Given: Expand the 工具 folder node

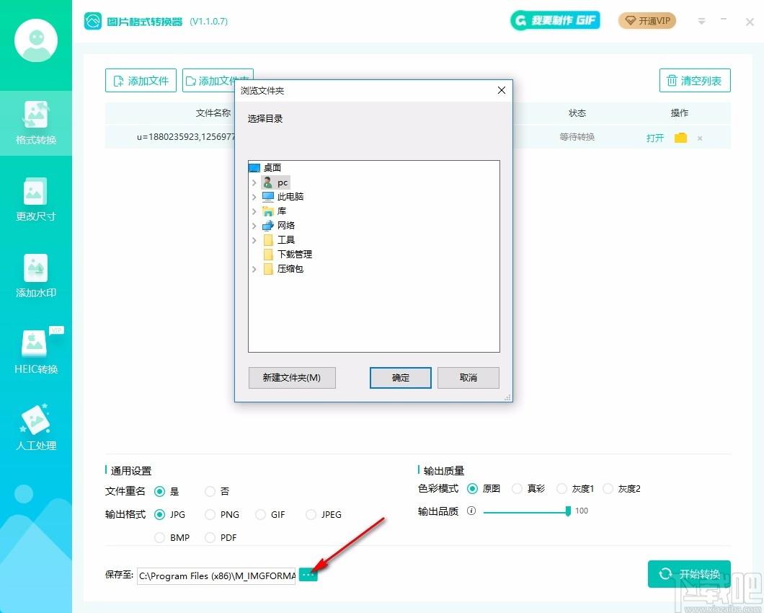Looking at the screenshot, I should click(254, 240).
